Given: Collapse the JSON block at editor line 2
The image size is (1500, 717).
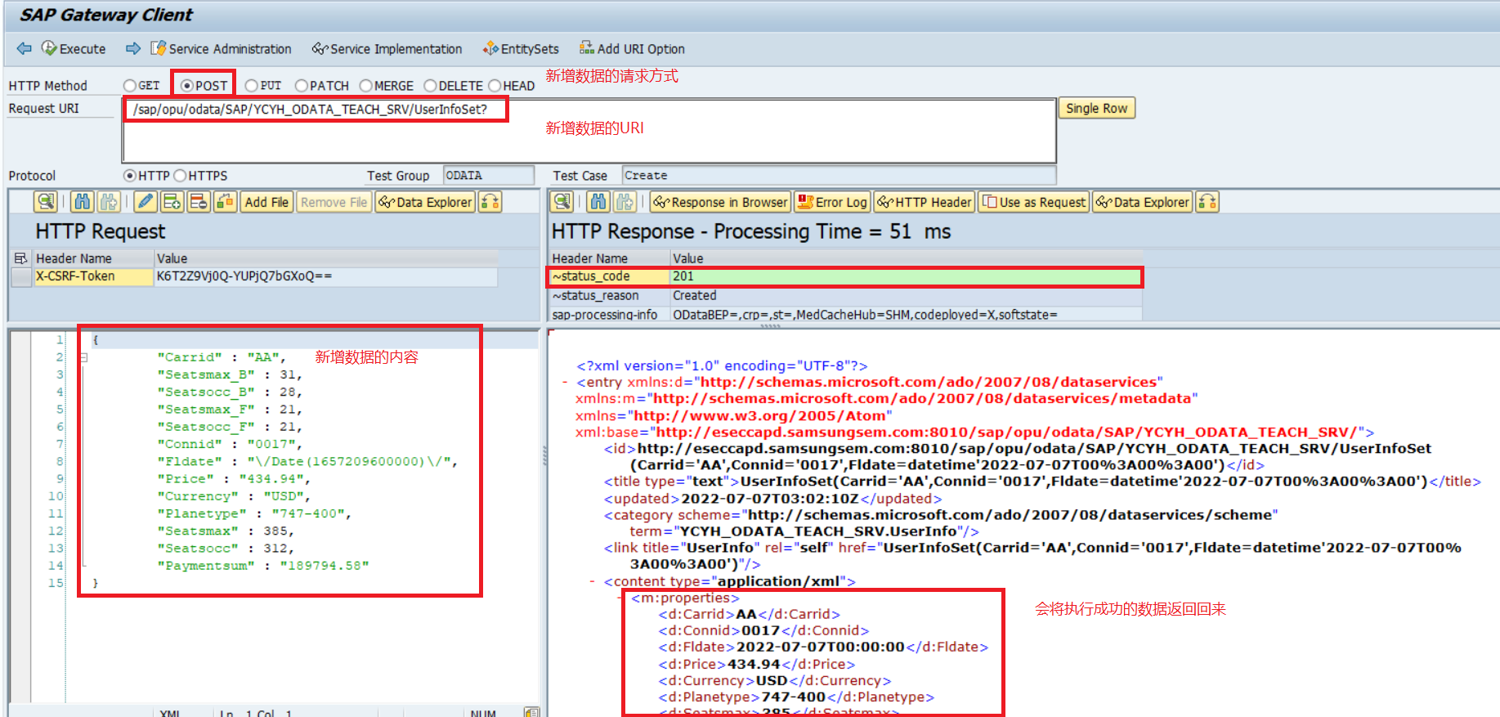Looking at the screenshot, I should click(x=83, y=357).
